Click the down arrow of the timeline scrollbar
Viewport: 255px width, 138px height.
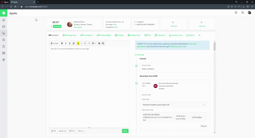coord(214,133)
